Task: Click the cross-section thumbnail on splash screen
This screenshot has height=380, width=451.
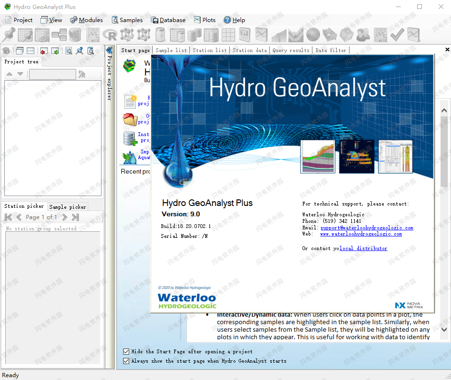Action: click(x=318, y=157)
